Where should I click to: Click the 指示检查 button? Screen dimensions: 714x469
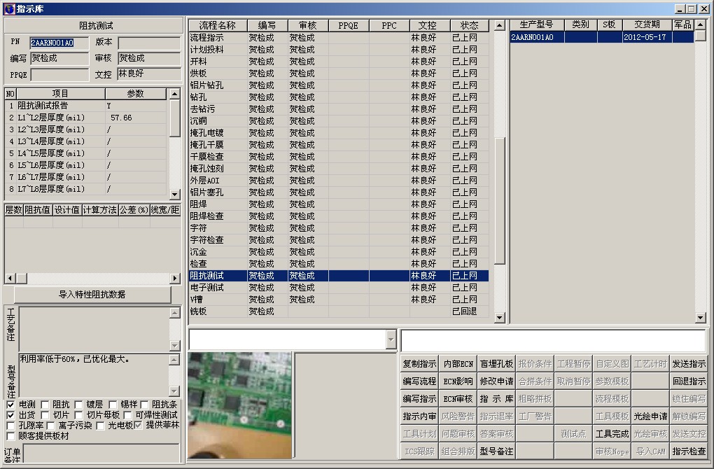(689, 451)
